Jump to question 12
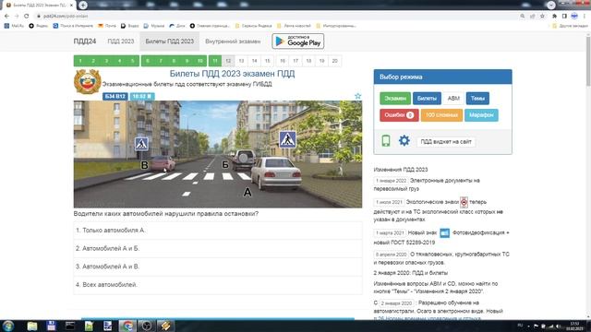Viewport: 591px width, 332px height. (228, 61)
